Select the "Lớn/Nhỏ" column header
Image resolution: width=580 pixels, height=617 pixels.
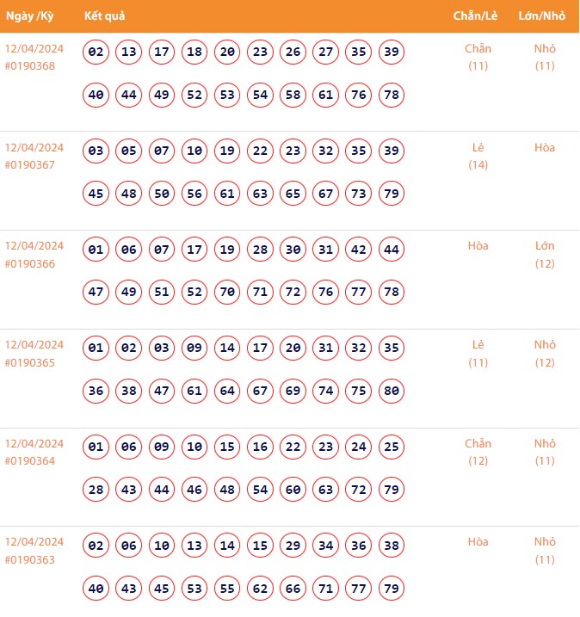[x=542, y=16]
